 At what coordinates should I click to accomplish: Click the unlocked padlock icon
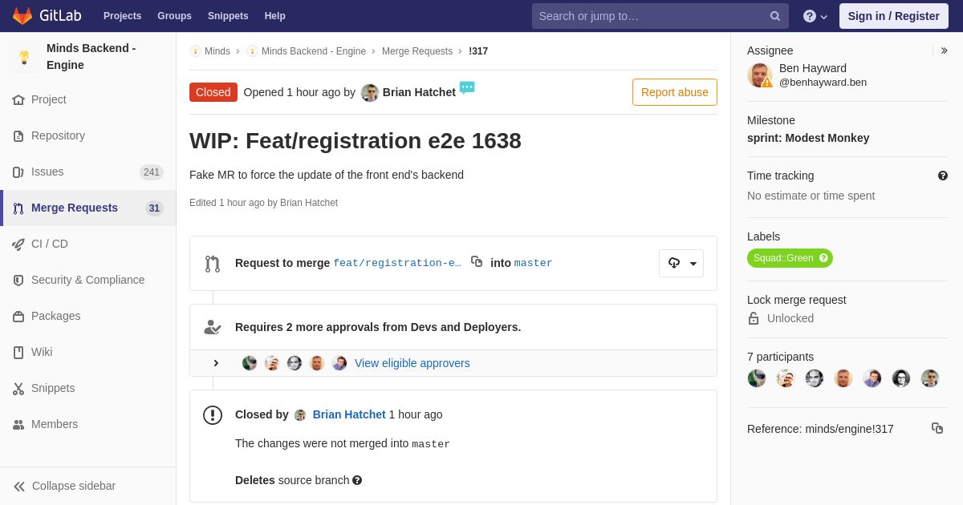point(754,318)
